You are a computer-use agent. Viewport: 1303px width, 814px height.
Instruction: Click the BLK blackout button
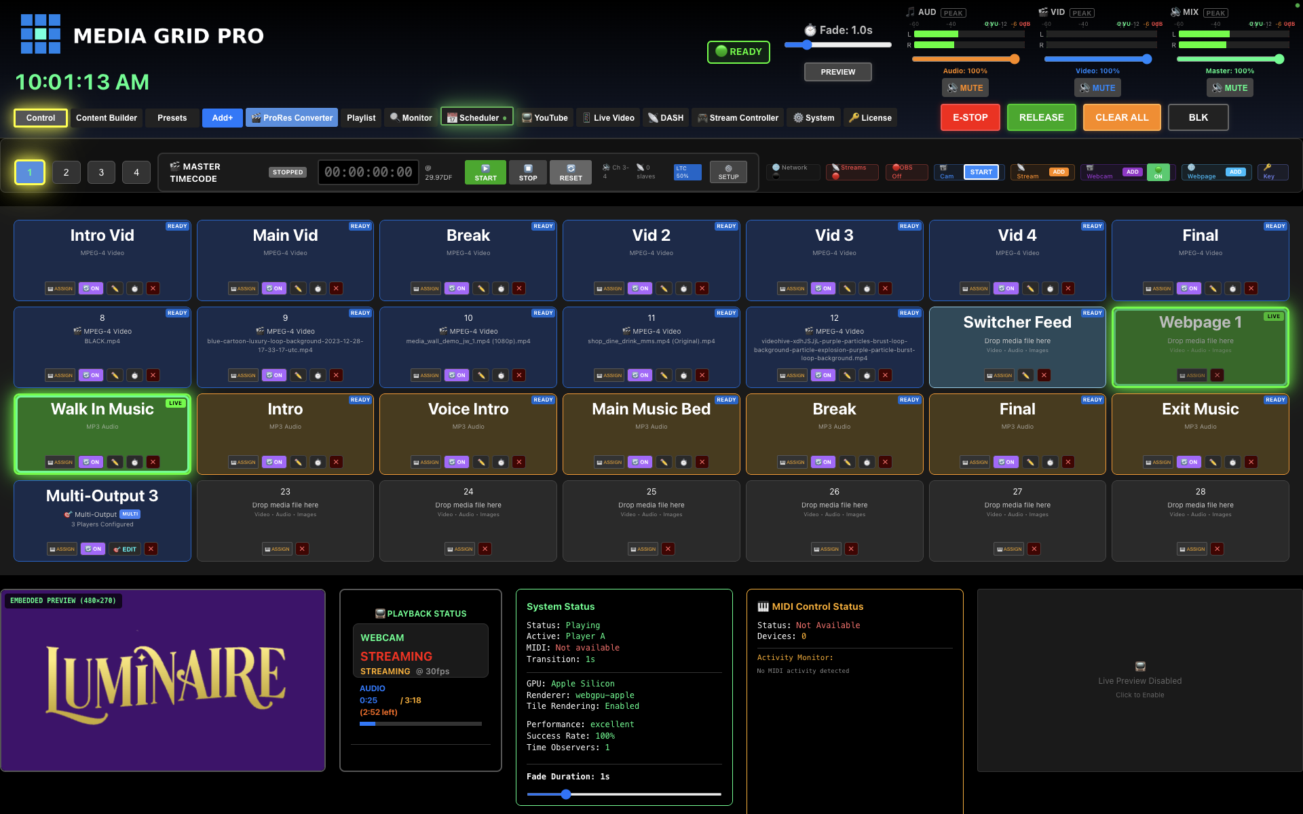tap(1198, 117)
